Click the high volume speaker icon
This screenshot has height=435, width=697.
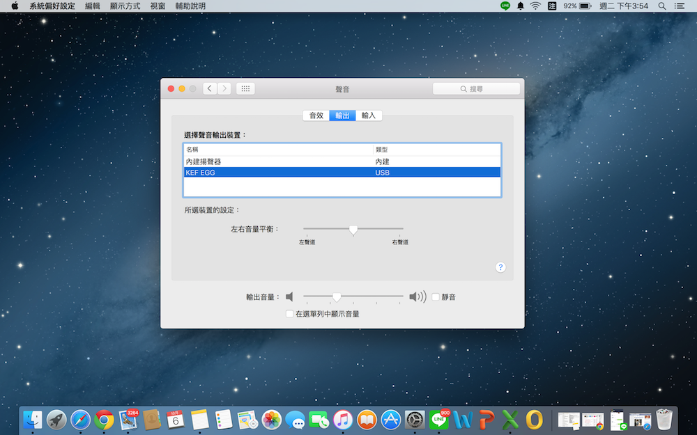coord(417,297)
